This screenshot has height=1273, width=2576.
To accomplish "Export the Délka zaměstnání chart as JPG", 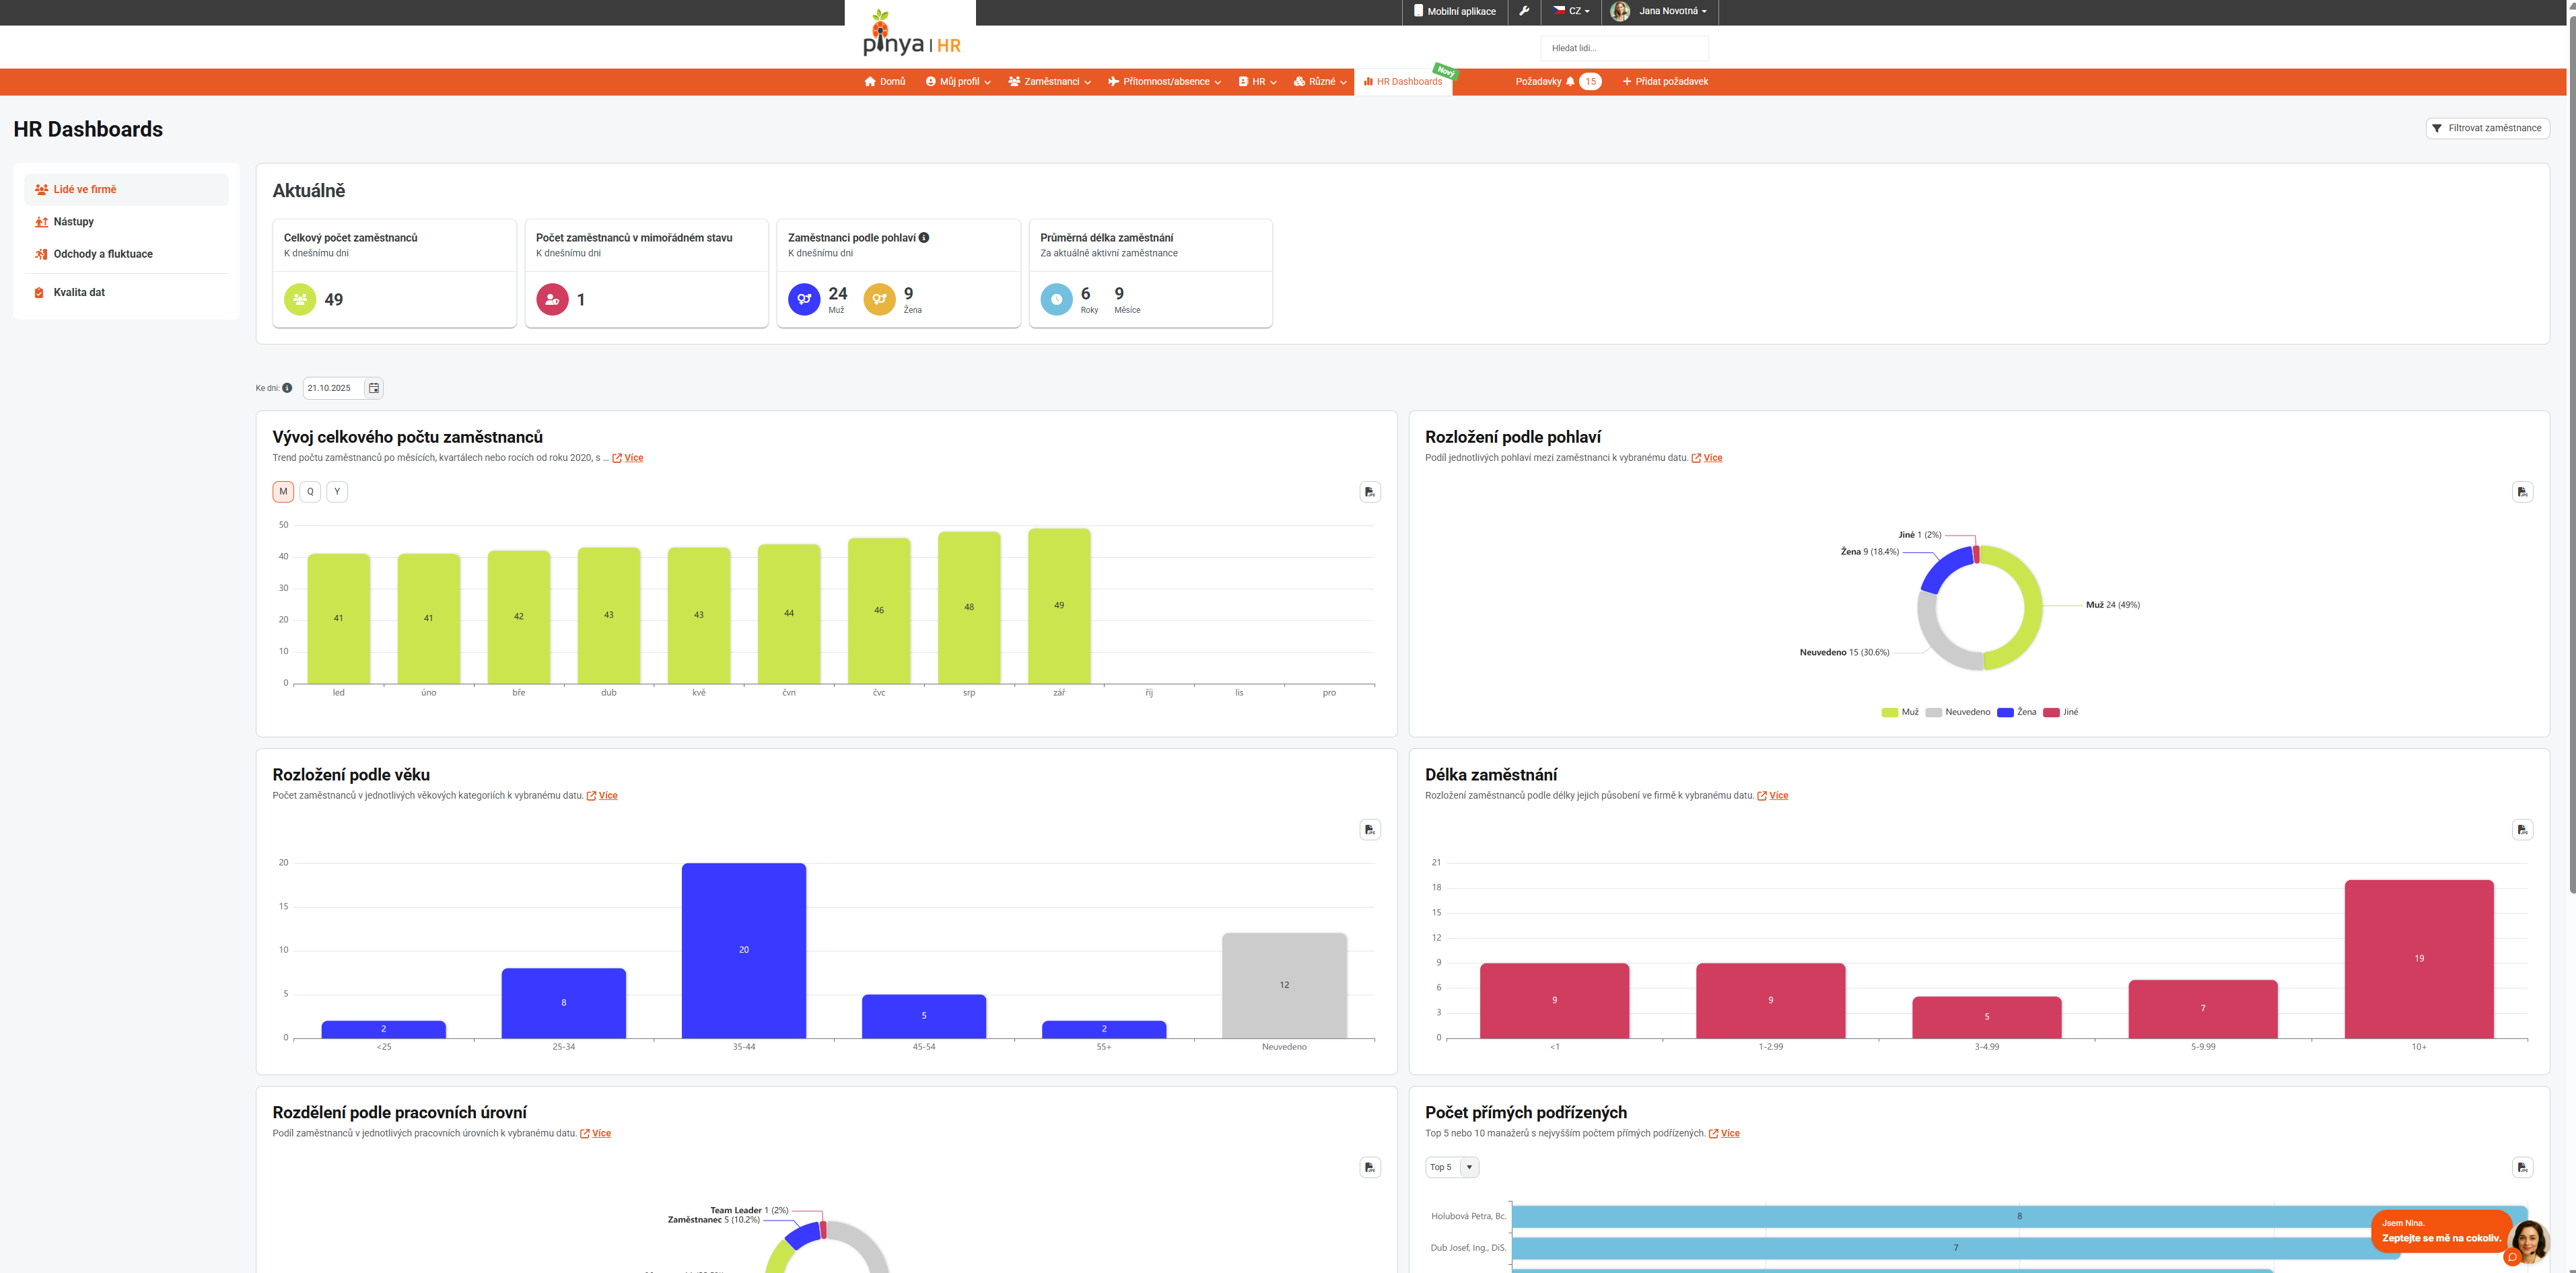I will 2522,830.
